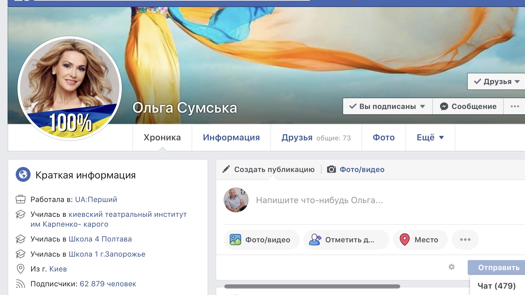Click the pencil icon for Создать публикацию
This screenshot has height=295, width=525.
[226, 169]
